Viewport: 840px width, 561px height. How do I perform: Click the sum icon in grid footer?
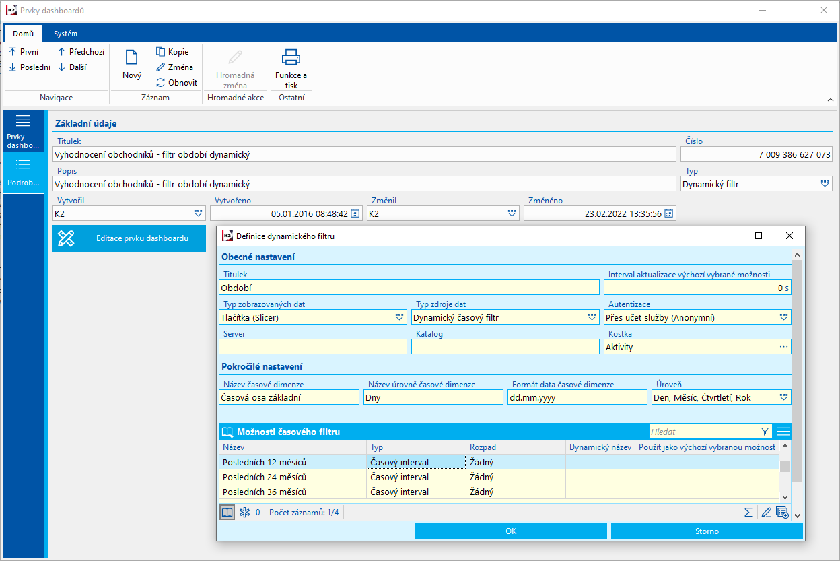(x=748, y=513)
